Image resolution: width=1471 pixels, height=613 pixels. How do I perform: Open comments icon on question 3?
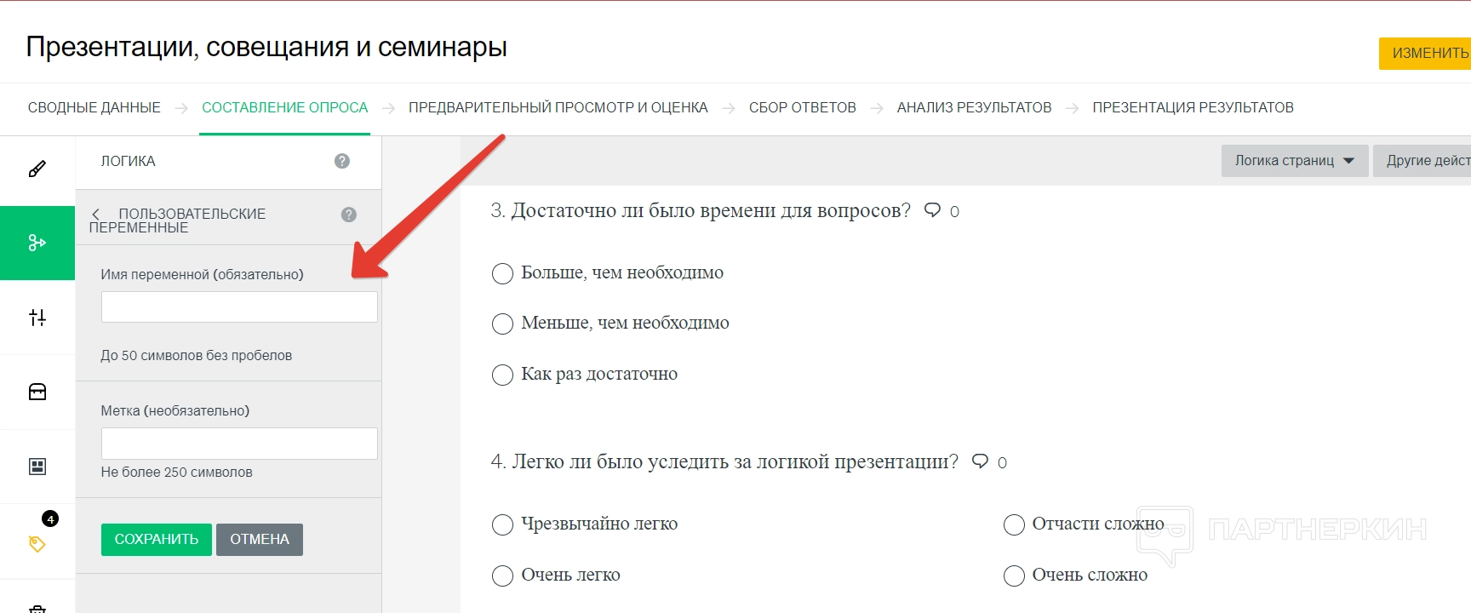point(933,210)
